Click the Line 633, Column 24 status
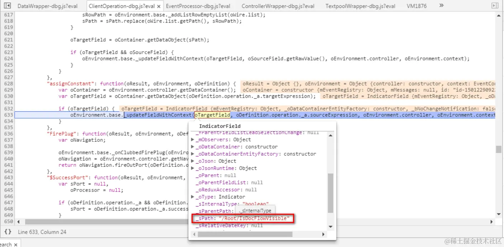This screenshot has height=247, width=504. [x=42, y=232]
